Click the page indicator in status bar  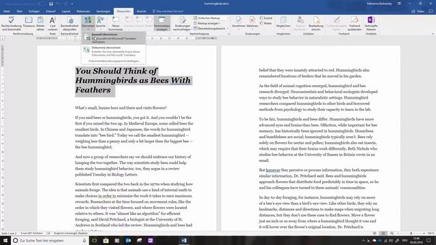[x=9, y=233]
